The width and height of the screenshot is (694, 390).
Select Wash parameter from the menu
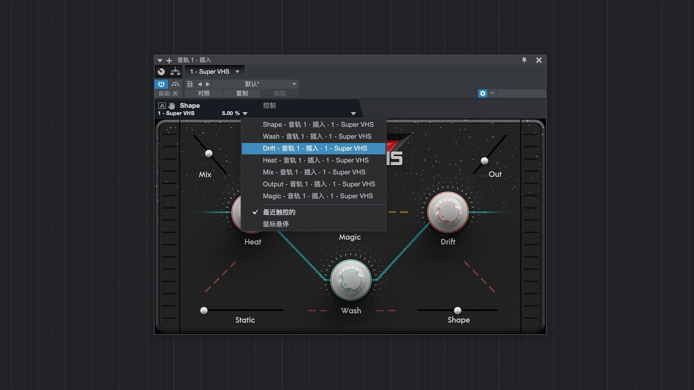click(314, 136)
